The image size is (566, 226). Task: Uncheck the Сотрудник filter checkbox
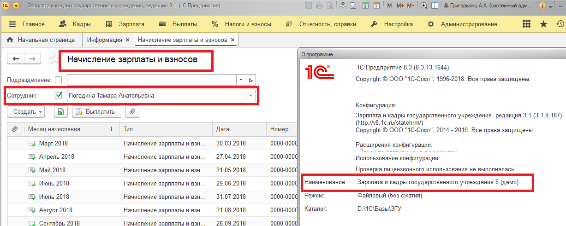58,95
